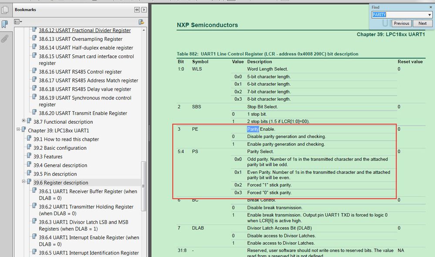Click the Previous button in Find box
The height and width of the screenshot is (257, 435).
tap(401, 23)
